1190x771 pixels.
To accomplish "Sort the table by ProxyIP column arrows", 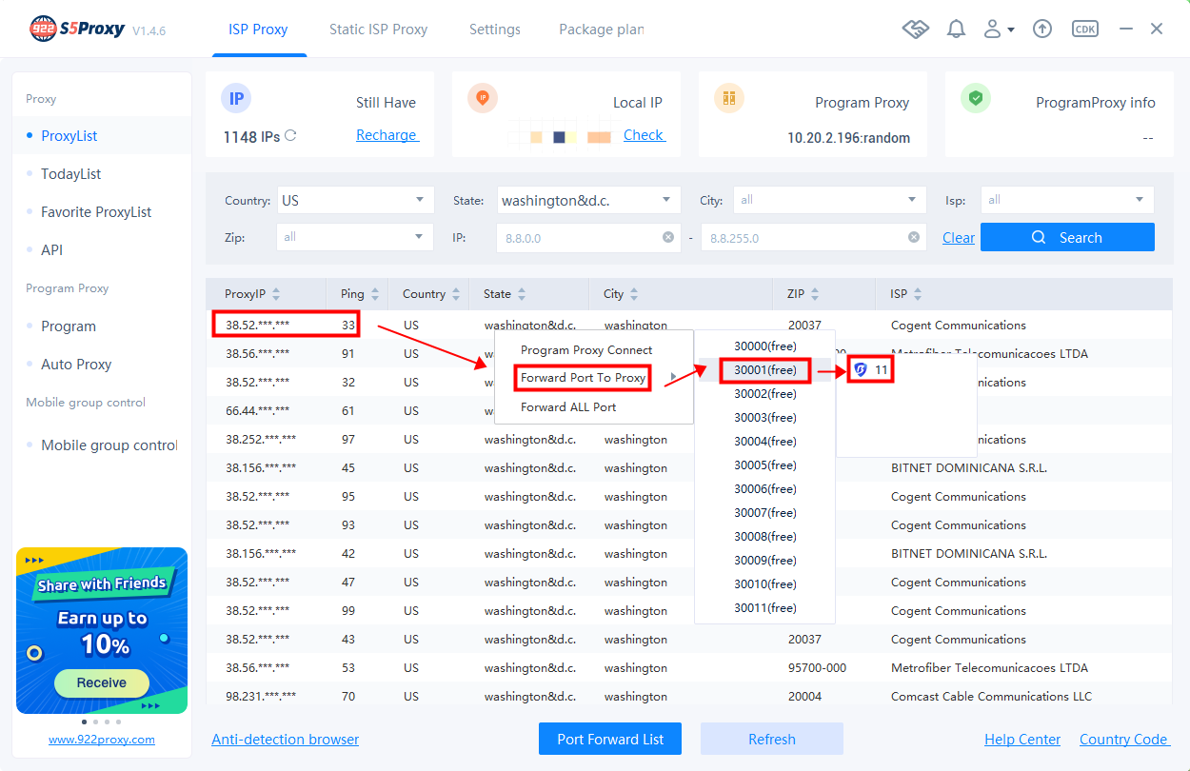I will tap(276, 294).
